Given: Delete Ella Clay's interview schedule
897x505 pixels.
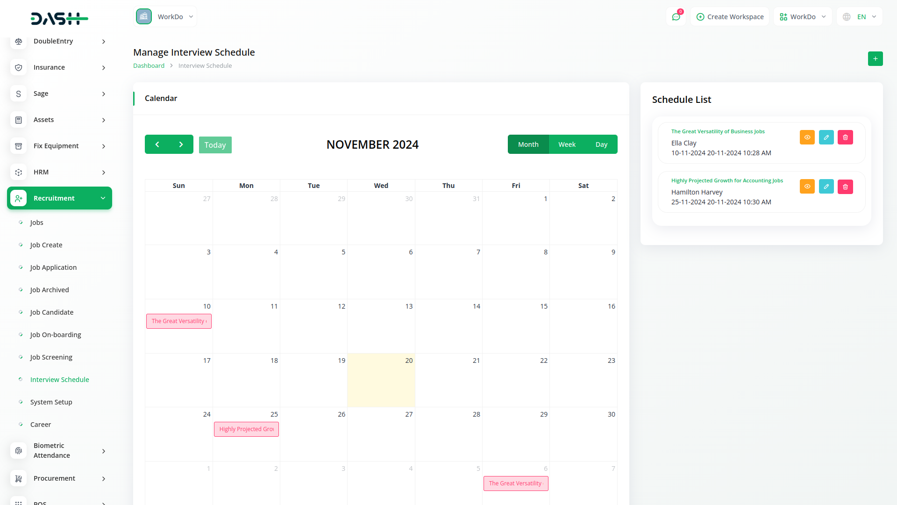Looking at the screenshot, I should click(x=845, y=137).
